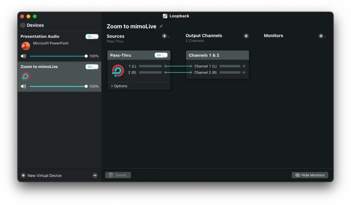
Task: Click the Output Channels heading
Action: (204, 36)
